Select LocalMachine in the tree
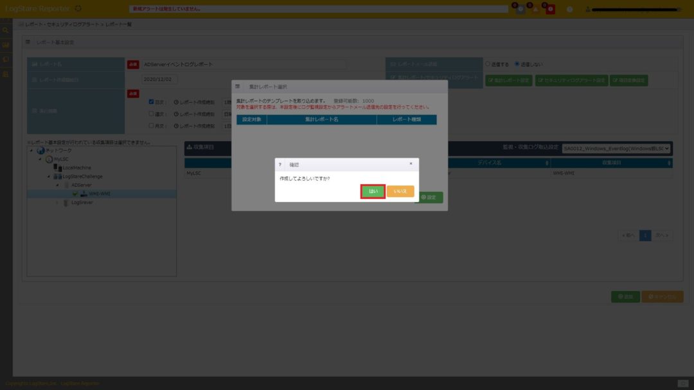Image resolution: width=694 pixels, height=390 pixels. [x=76, y=168]
